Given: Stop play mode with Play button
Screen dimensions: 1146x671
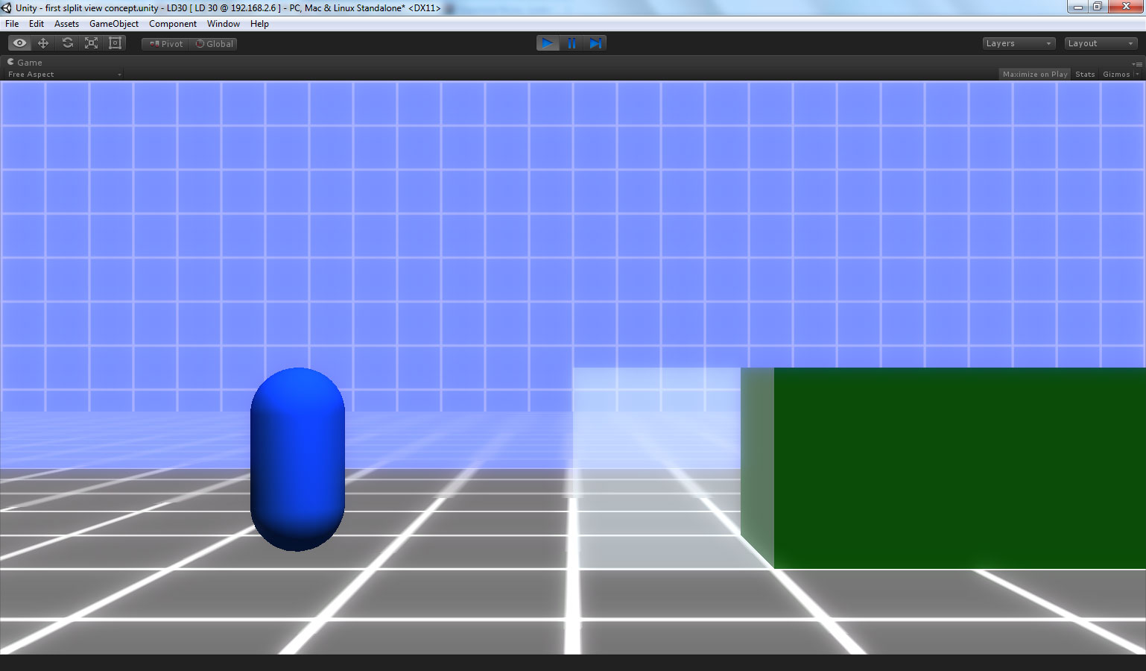Looking at the screenshot, I should coord(548,43).
